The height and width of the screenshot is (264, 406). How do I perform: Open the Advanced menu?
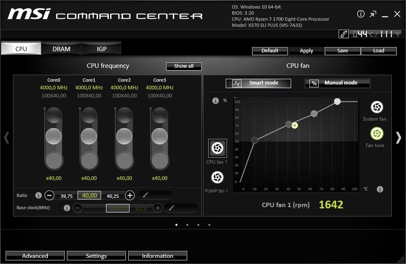[35, 256]
